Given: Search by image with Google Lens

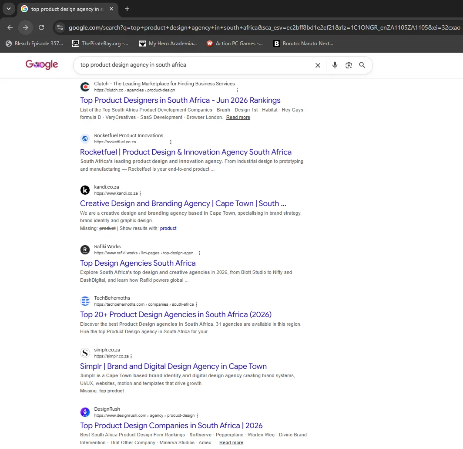Looking at the screenshot, I should 349,65.
